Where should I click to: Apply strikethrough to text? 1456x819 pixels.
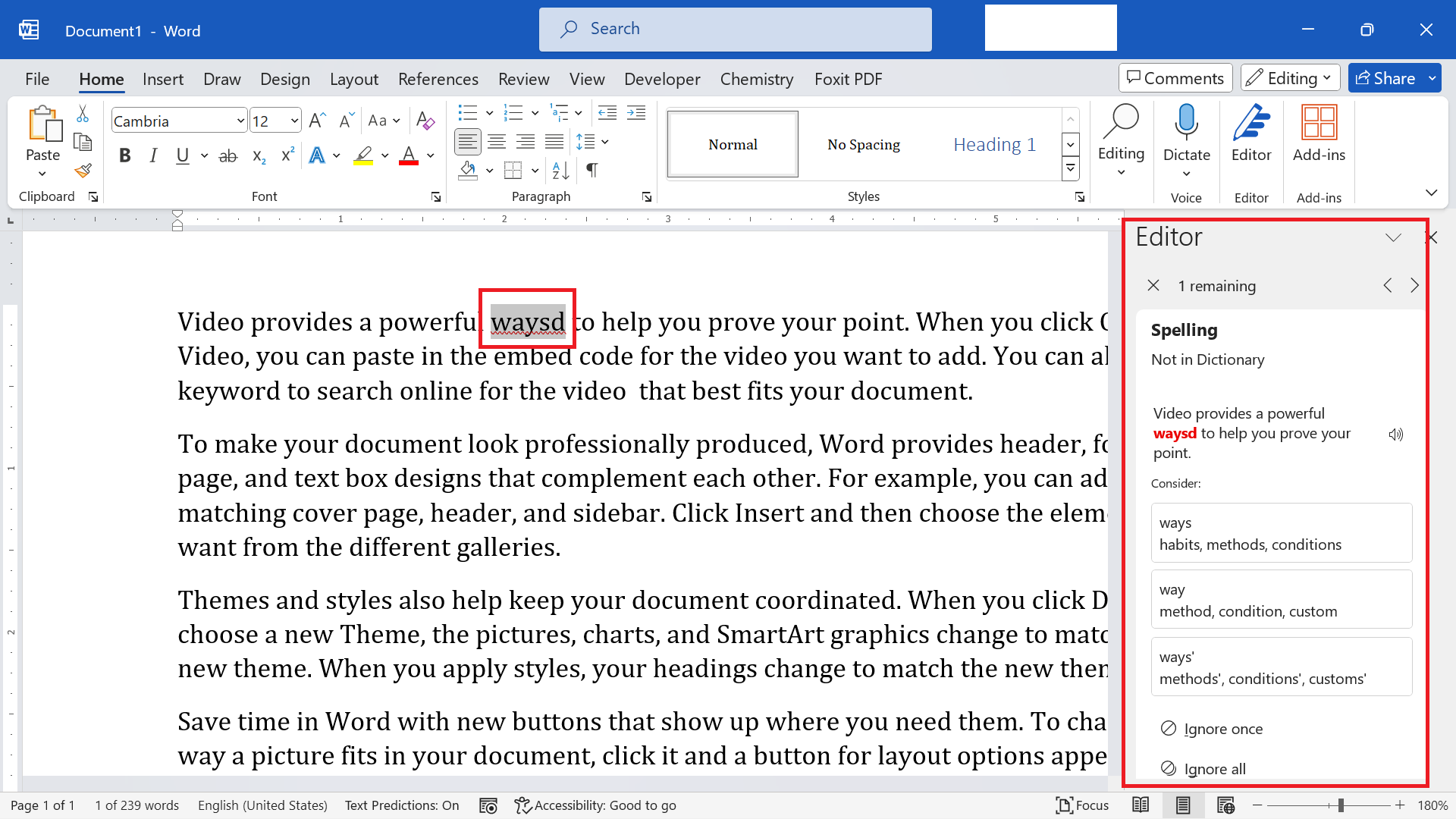227,155
